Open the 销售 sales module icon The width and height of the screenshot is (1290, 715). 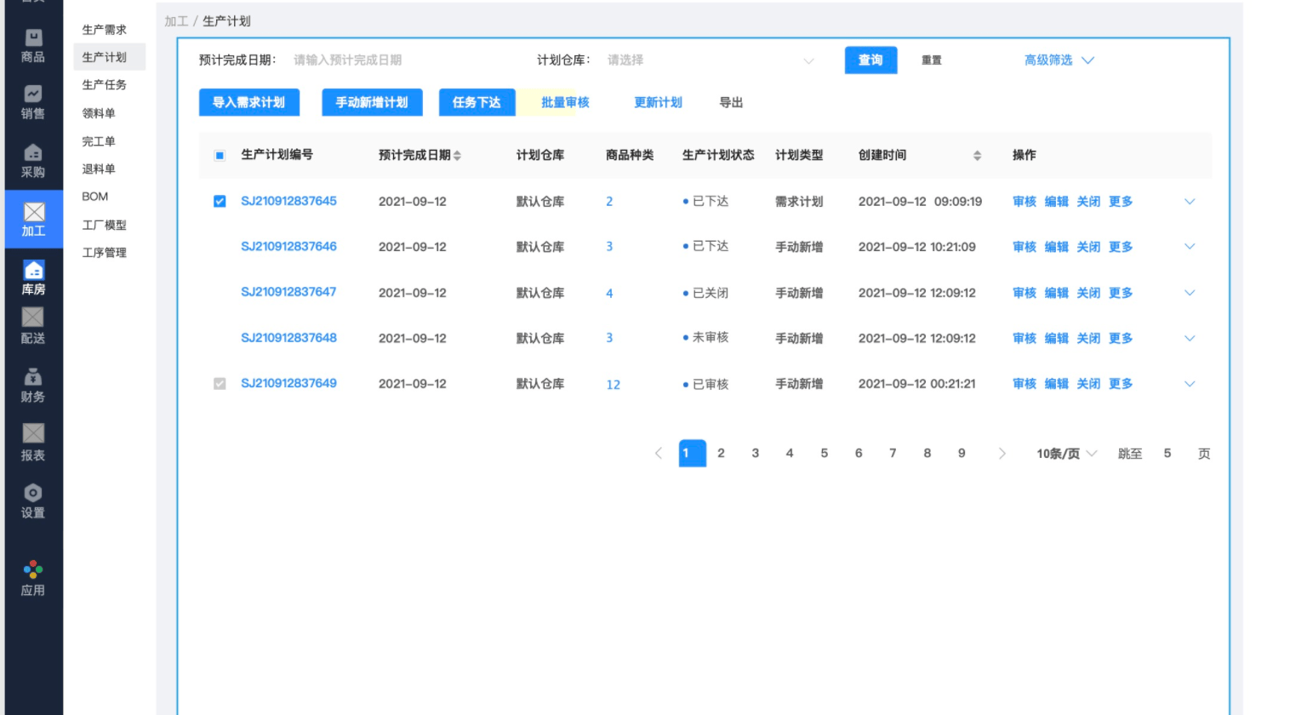(33, 103)
